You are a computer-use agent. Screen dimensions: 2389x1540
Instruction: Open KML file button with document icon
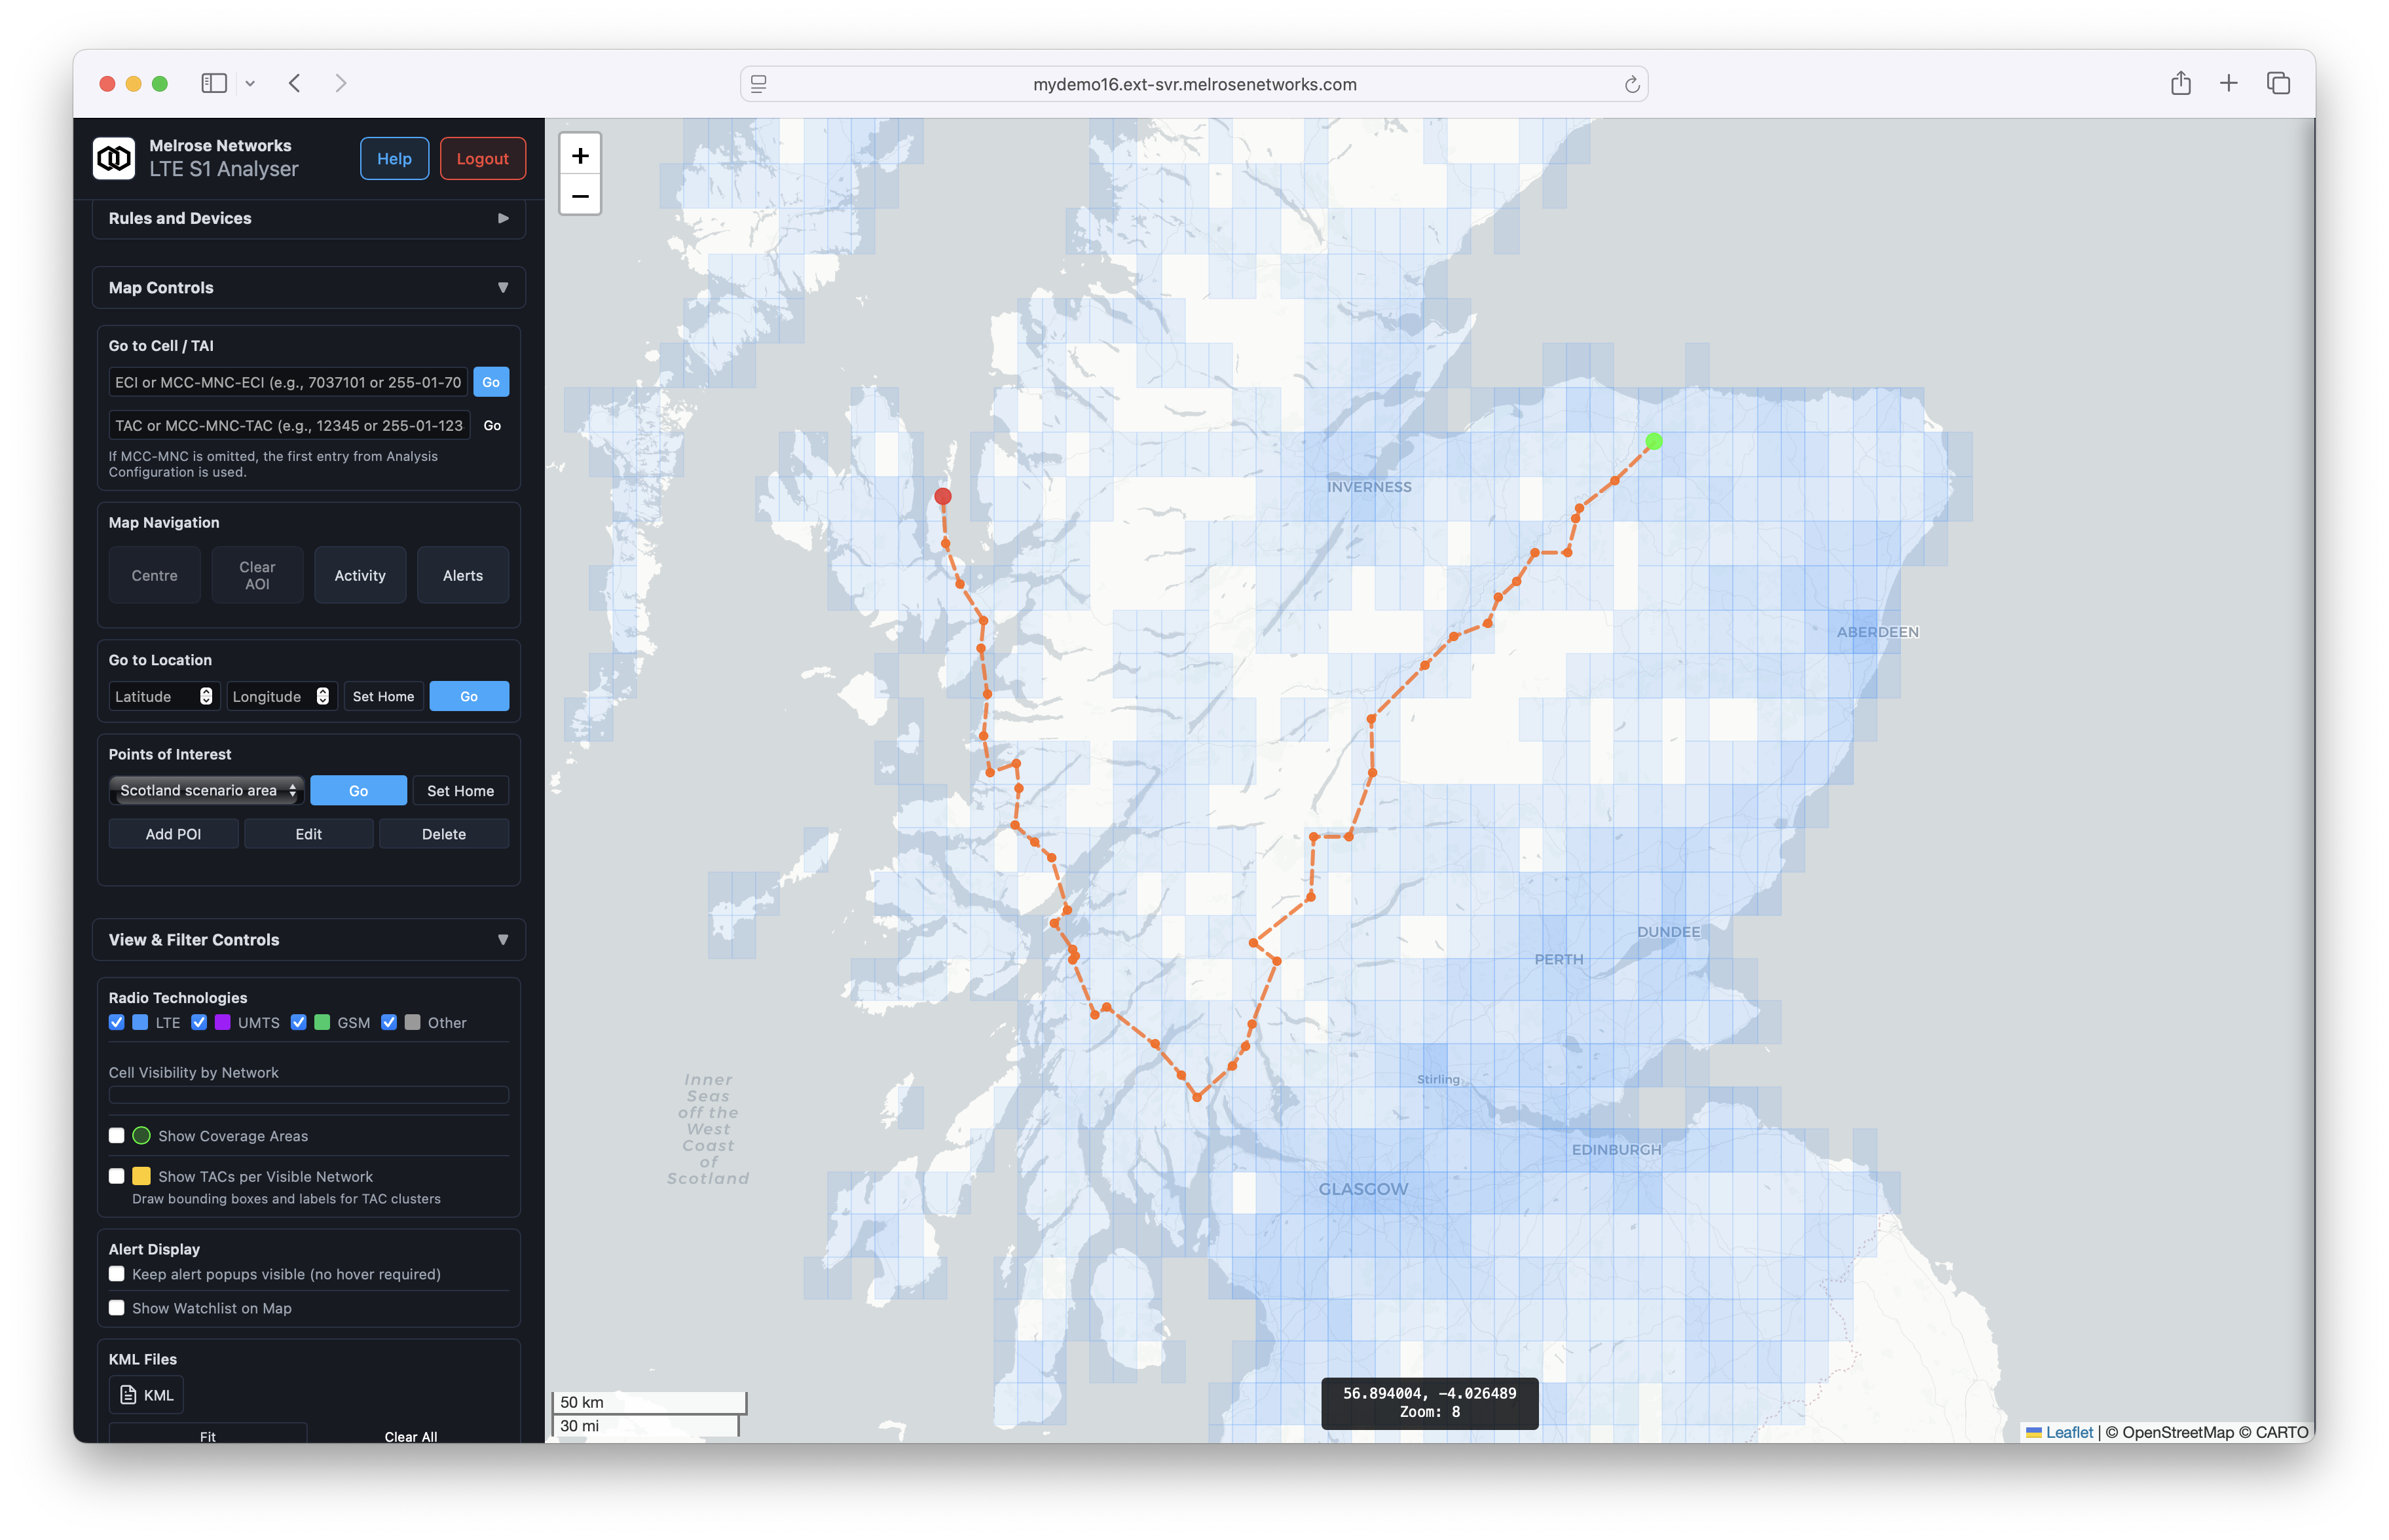(146, 1395)
